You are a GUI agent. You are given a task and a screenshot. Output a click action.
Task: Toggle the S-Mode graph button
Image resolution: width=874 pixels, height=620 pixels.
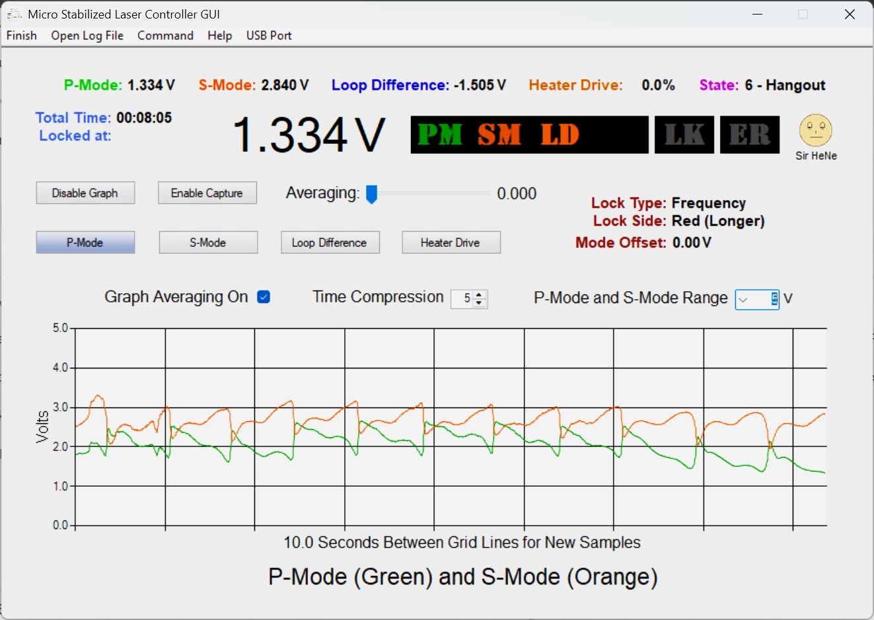click(208, 242)
